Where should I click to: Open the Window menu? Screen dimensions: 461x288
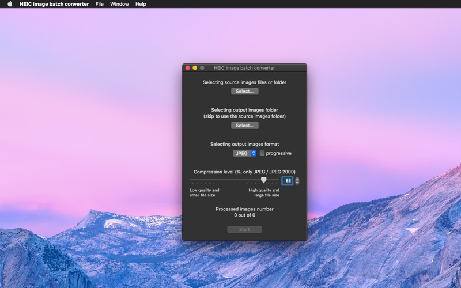click(x=119, y=4)
